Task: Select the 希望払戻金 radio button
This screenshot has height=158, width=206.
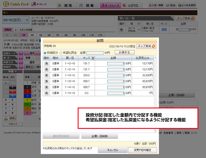Action: pyautogui.click(x=61, y=53)
